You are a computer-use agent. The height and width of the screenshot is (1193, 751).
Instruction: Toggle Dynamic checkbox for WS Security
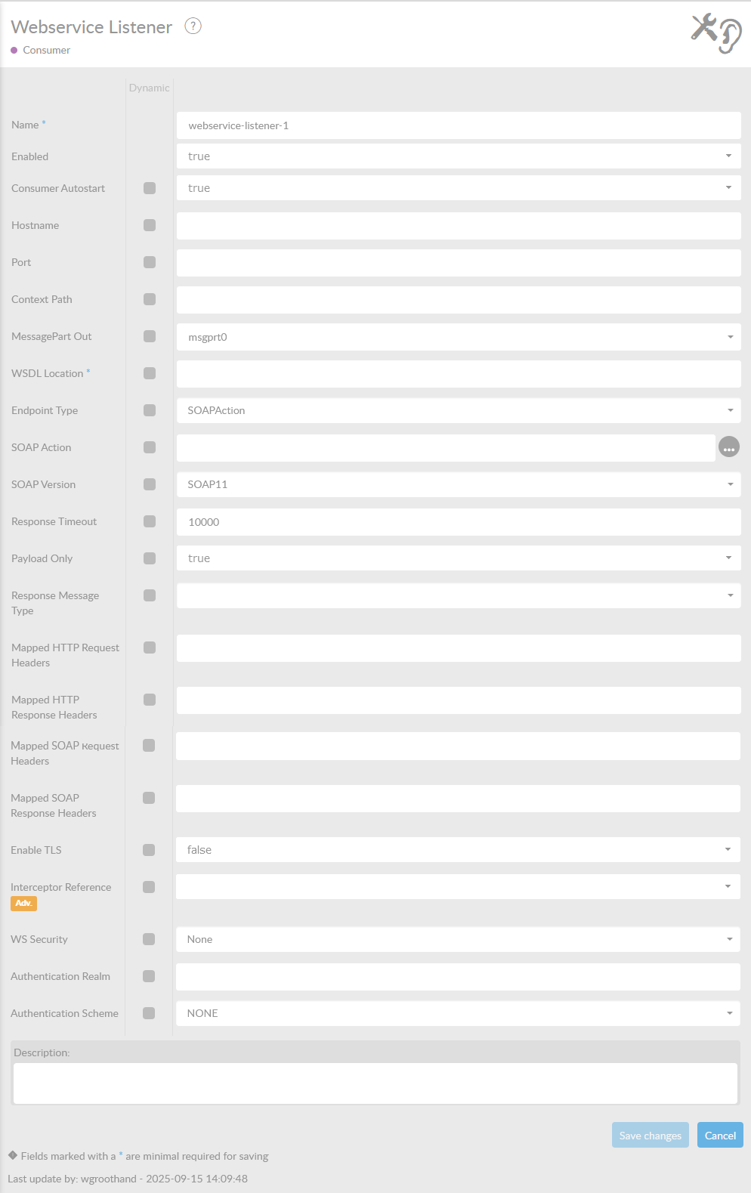tap(149, 939)
